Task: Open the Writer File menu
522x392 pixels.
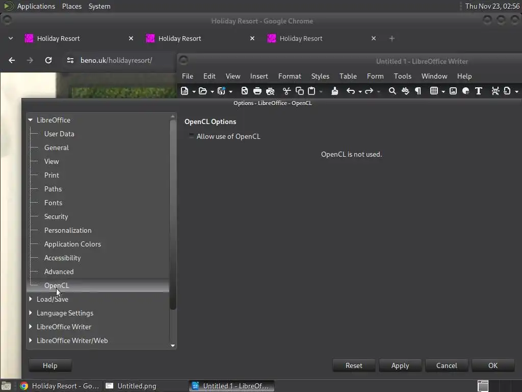Action: pos(188,77)
